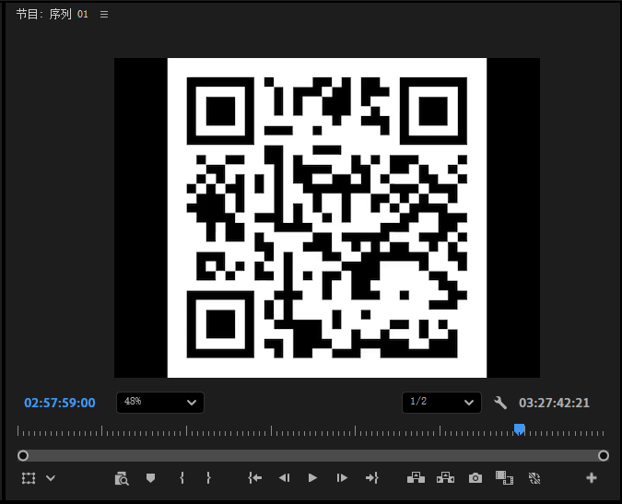Open the program panel hamburger menu
Screen dimensions: 622x504
(104, 15)
